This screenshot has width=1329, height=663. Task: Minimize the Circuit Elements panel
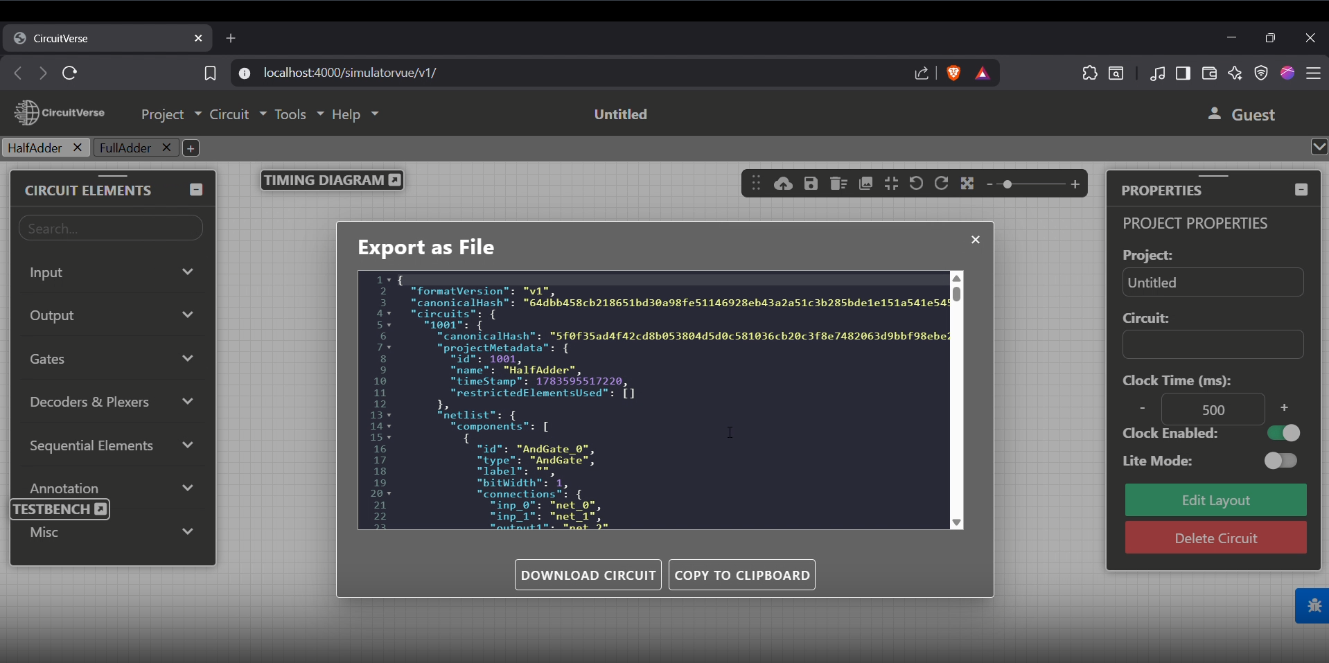196,191
